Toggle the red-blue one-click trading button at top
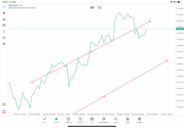184x128 pixels. click(x=92, y=7)
